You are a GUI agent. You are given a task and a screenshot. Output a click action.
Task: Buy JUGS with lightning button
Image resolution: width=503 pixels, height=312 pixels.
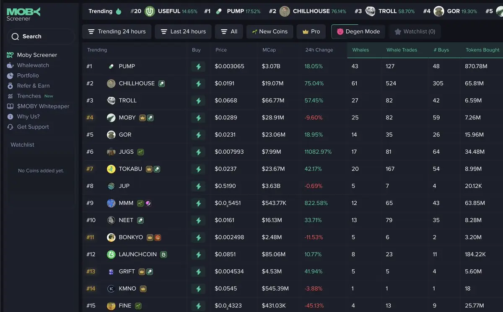(198, 152)
